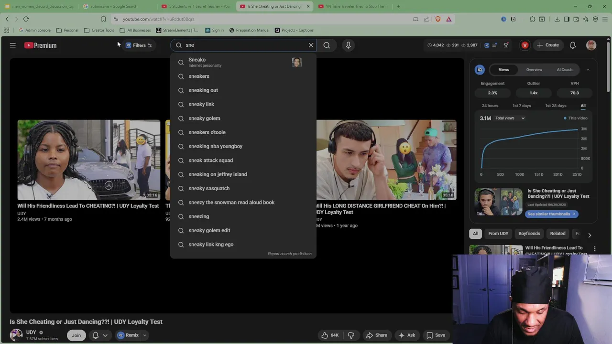This screenshot has width=612, height=344.
Task: Open the Total views dropdown
Action: (510, 118)
